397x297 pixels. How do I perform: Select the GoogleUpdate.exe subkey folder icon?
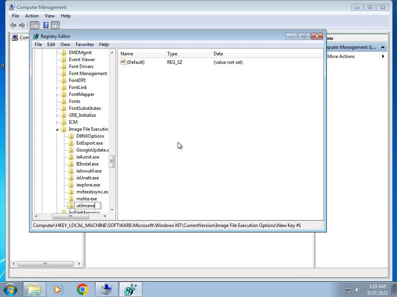[71, 150]
